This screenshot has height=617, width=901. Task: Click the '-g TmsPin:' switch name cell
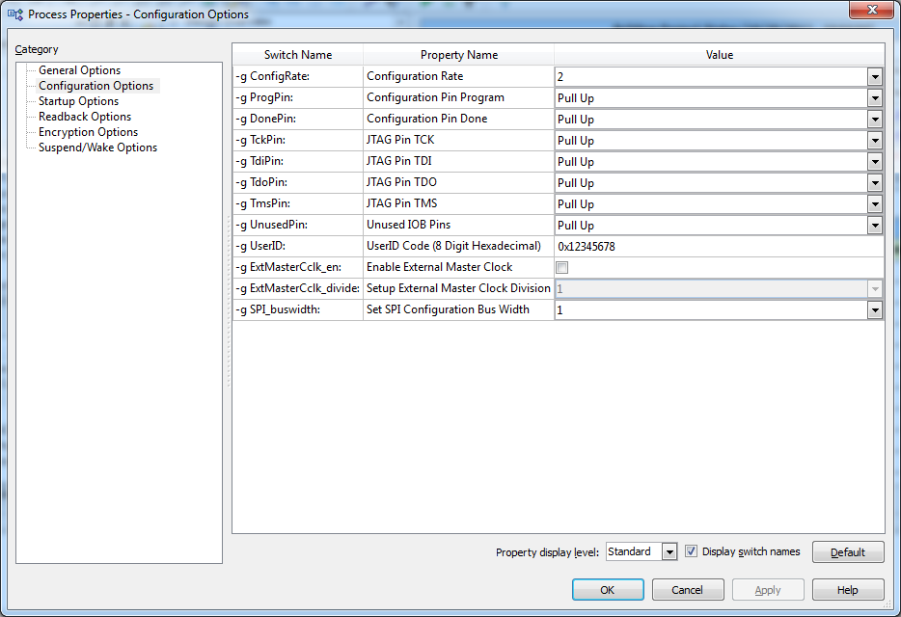tap(298, 204)
